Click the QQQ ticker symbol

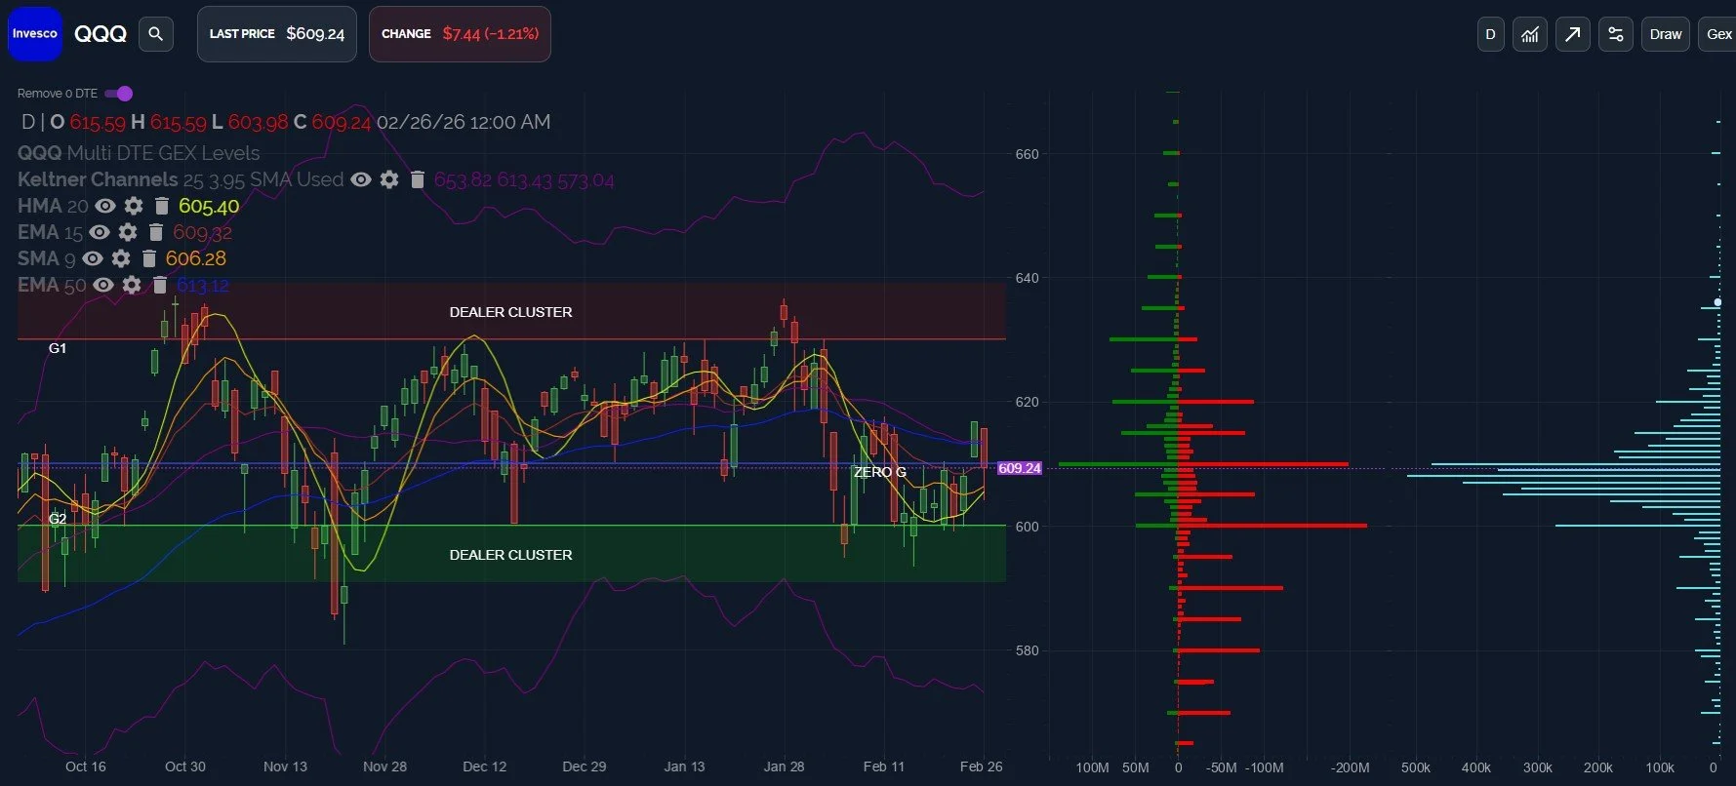pos(101,34)
